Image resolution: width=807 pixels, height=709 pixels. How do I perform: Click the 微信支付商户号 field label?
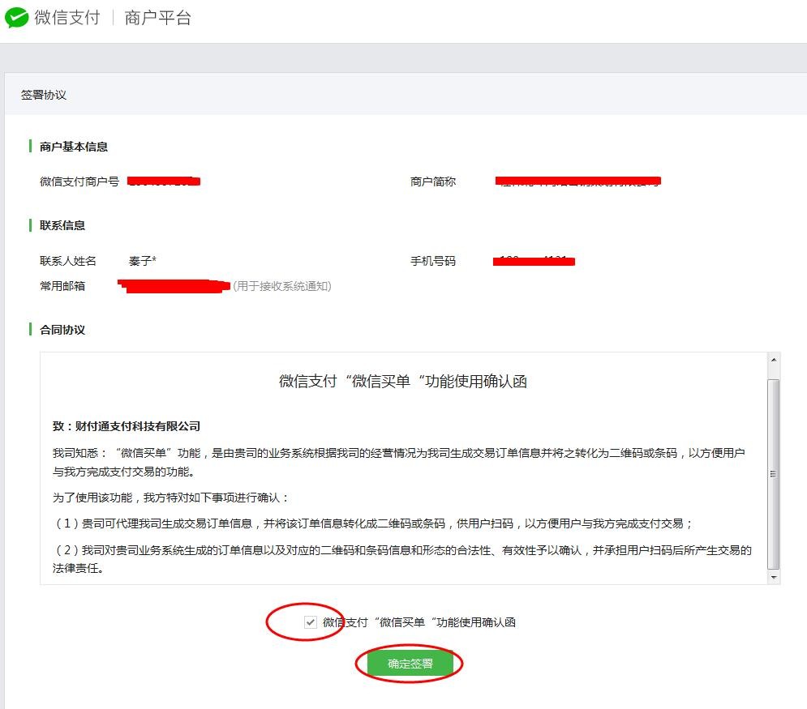pyautogui.click(x=79, y=182)
